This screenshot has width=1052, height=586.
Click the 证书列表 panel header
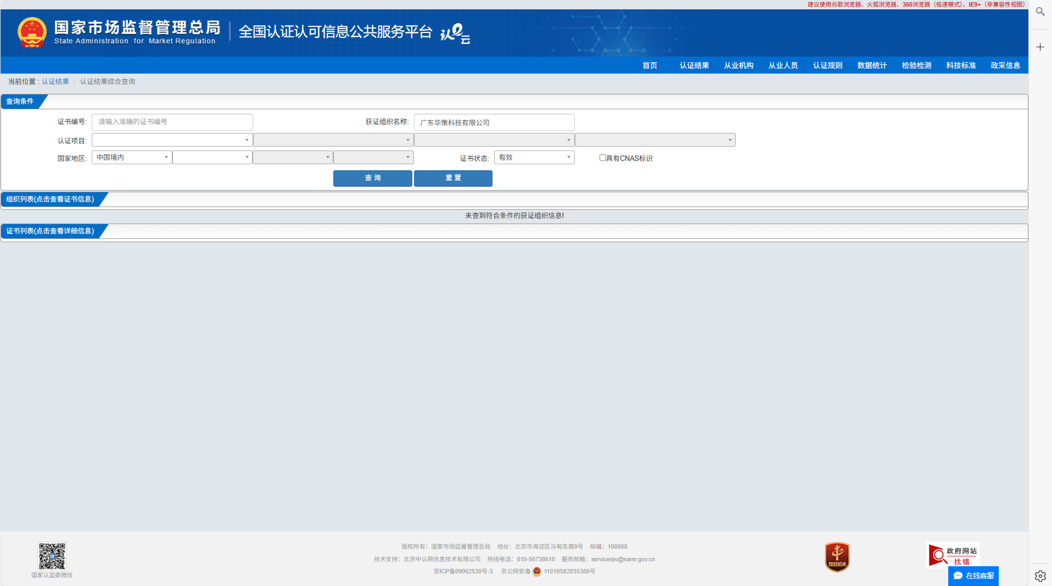(x=51, y=231)
